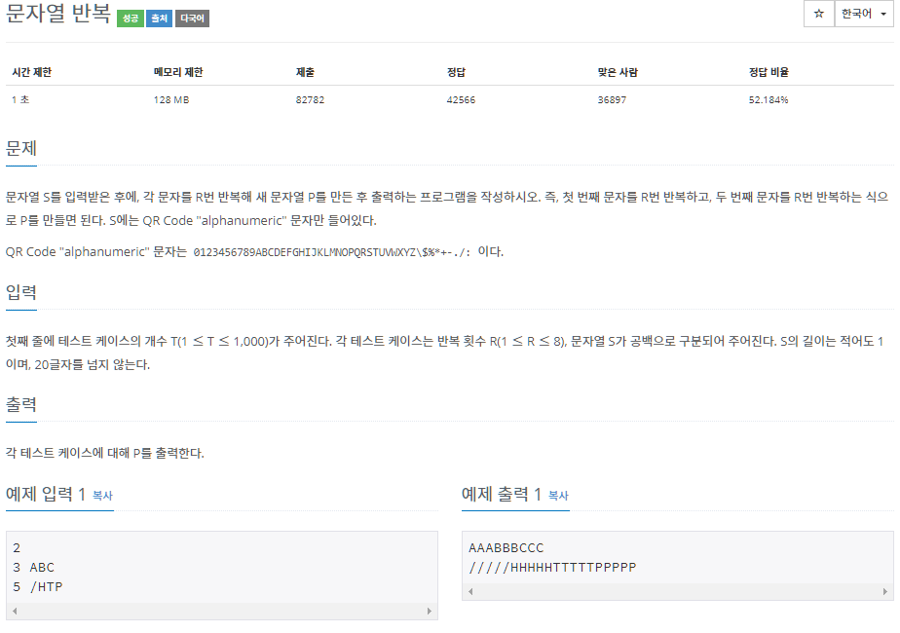
Task: Click the example input horizontal scrollbar track
Action: pos(222,612)
